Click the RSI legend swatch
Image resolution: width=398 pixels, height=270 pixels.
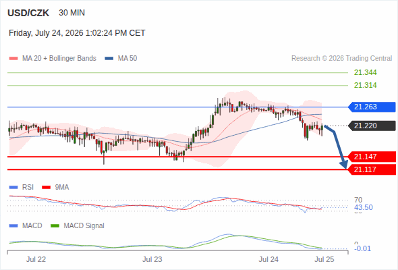13,188
